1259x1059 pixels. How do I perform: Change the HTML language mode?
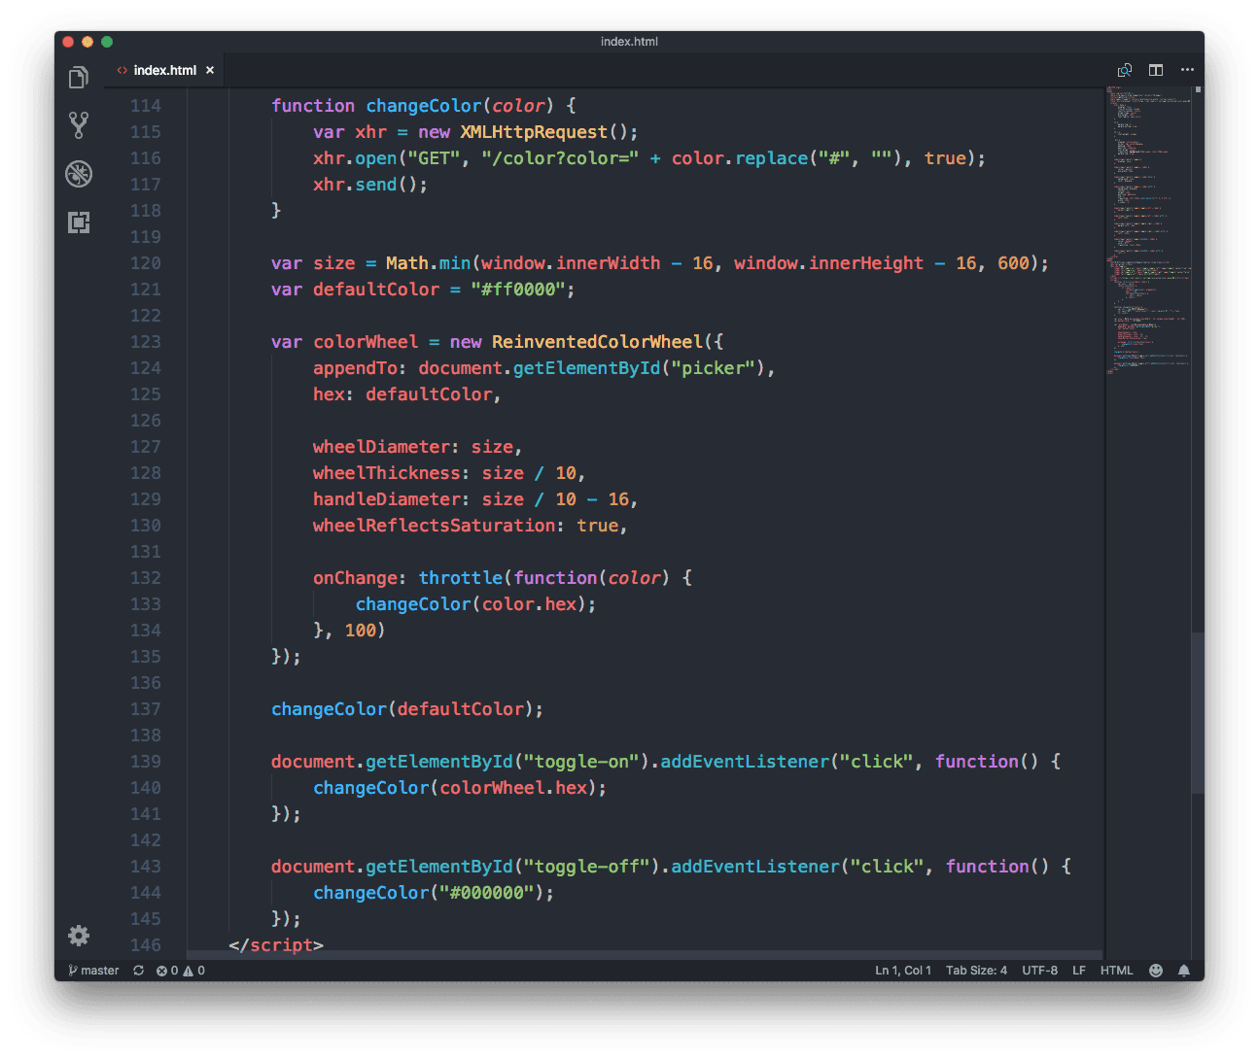pyautogui.click(x=1116, y=971)
